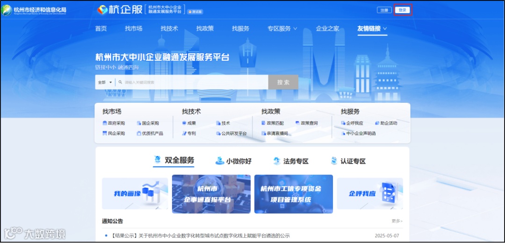Click the 政策匹配 icon

tap(264, 123)
